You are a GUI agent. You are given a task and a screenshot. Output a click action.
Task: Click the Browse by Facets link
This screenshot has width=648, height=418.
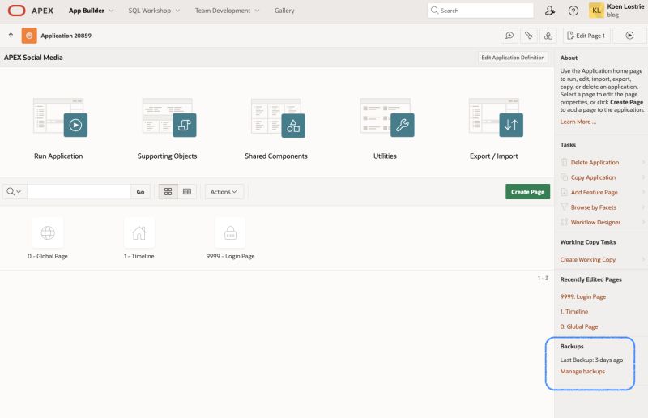point(594,207)
